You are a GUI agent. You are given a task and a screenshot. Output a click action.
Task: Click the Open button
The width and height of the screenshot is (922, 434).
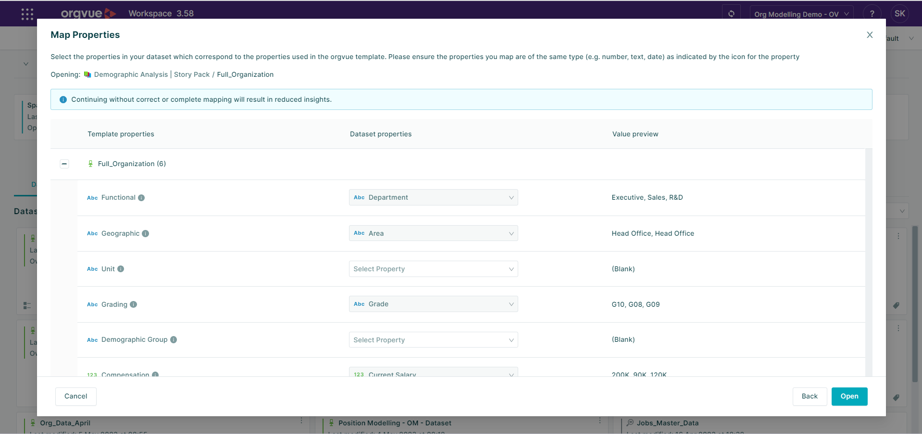[849, 397]
